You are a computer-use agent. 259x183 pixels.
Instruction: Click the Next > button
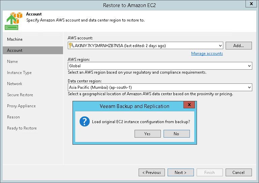tap(180, 173)
